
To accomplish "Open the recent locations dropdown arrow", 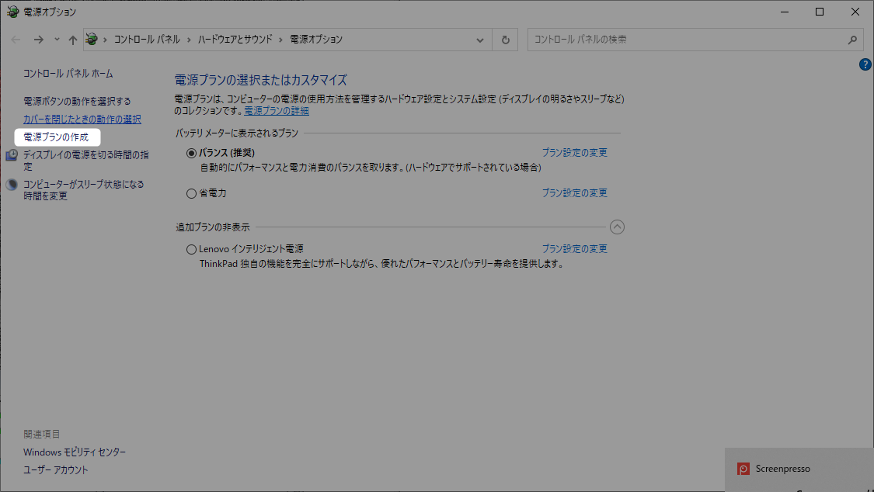I will 57,40.
